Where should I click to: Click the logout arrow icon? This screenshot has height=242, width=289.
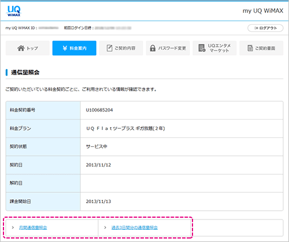pyautogui.click(x=256, y=28)
